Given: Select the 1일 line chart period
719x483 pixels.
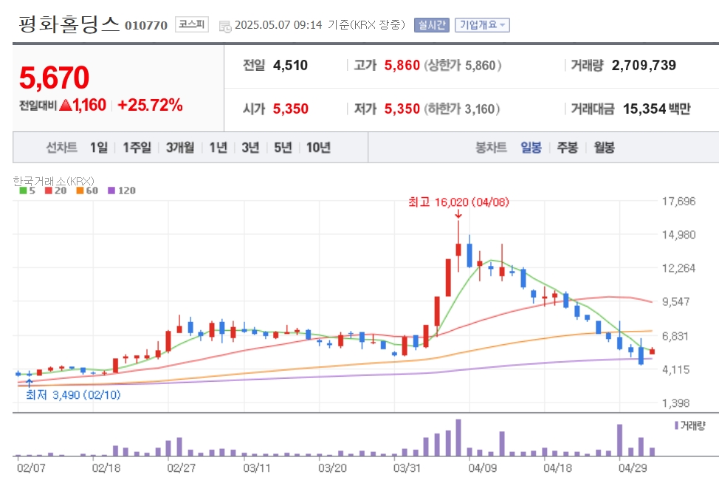Looking at the screenshot, I should pyautogui.click(x=99, y=148).
